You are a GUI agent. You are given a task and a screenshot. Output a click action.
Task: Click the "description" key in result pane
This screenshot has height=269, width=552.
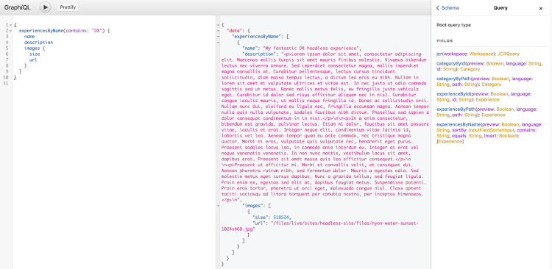(x=261, y=54)
